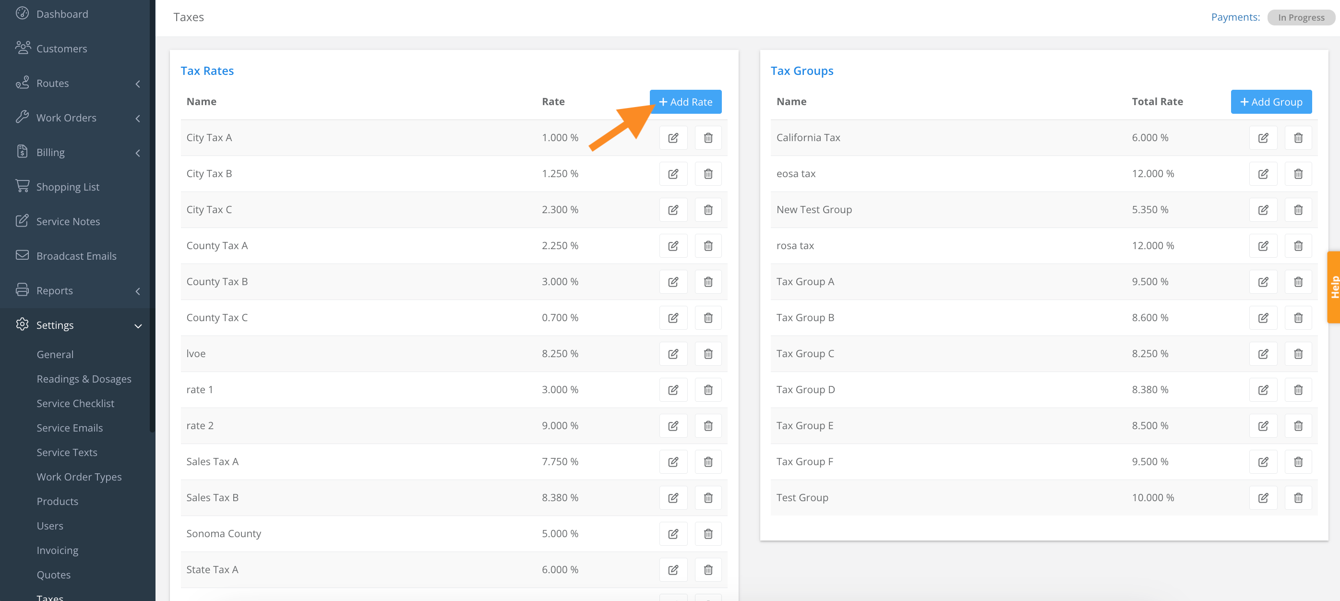The width and height of the screenshot is (1340, 601).
Task: Open Service Notes
Action: 68,222
